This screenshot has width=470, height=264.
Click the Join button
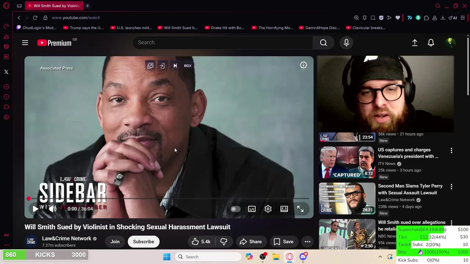tap(115, 242)
